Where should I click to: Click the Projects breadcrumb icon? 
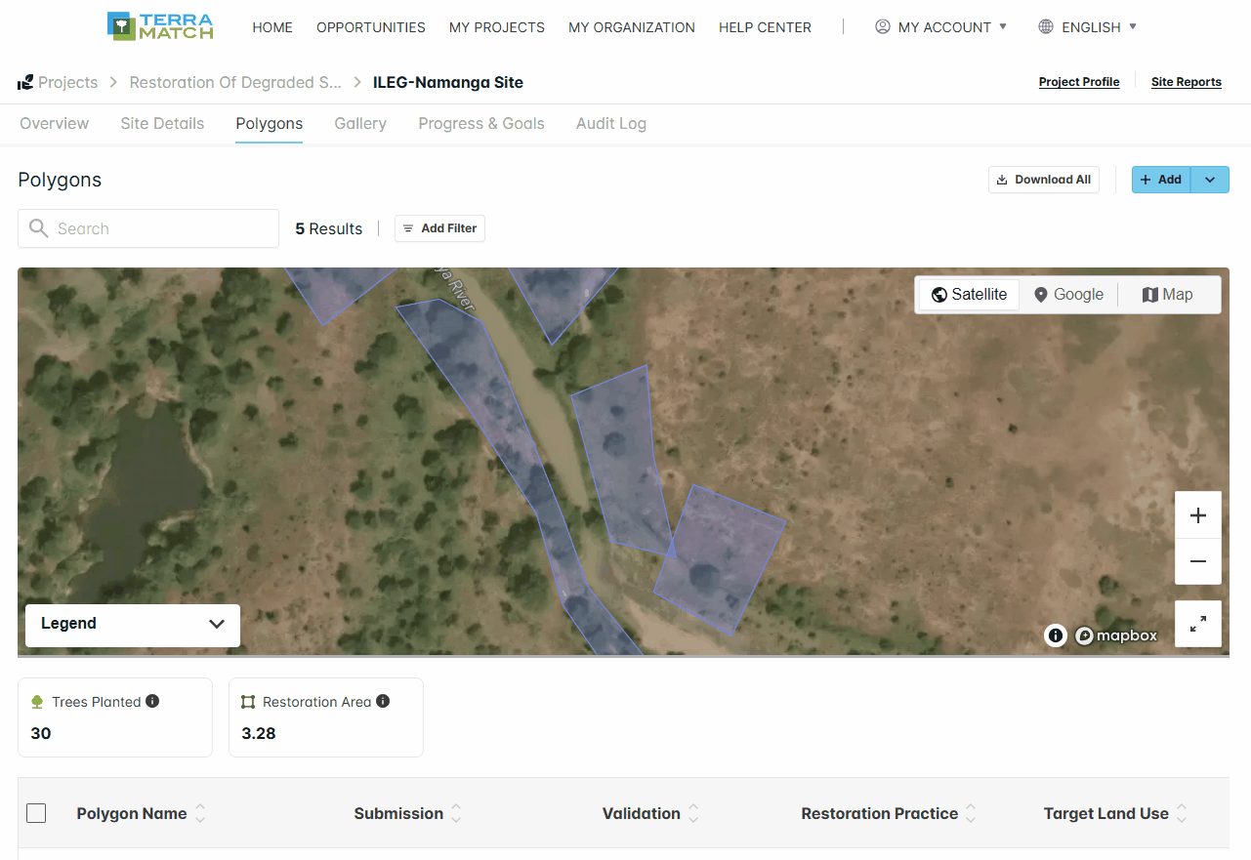tap(25, 82)
